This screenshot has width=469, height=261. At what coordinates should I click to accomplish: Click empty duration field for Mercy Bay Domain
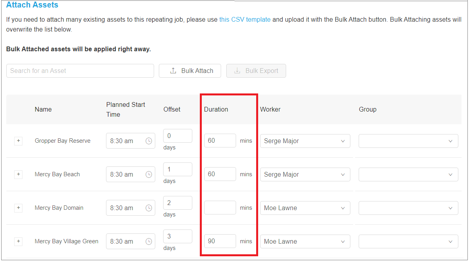click(220, 208)
